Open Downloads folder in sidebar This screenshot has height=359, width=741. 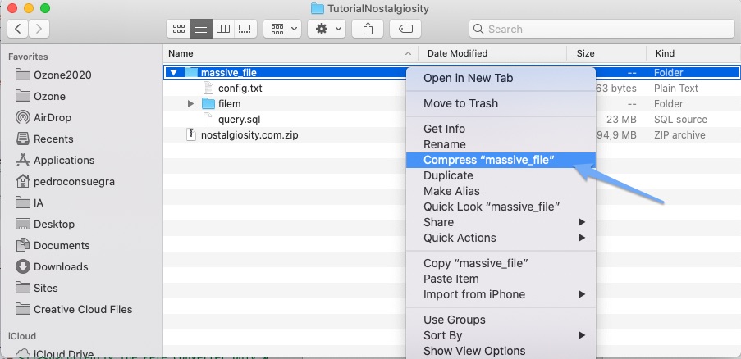point(61,266)
